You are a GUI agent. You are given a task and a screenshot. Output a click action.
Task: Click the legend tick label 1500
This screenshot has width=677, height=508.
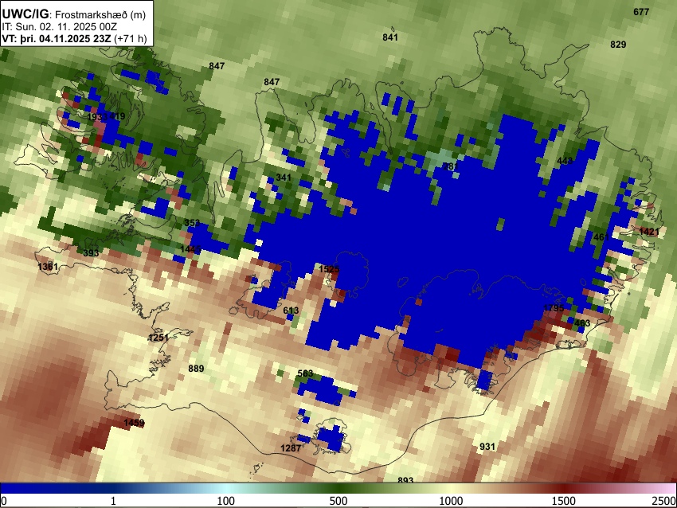coord(564,501)
